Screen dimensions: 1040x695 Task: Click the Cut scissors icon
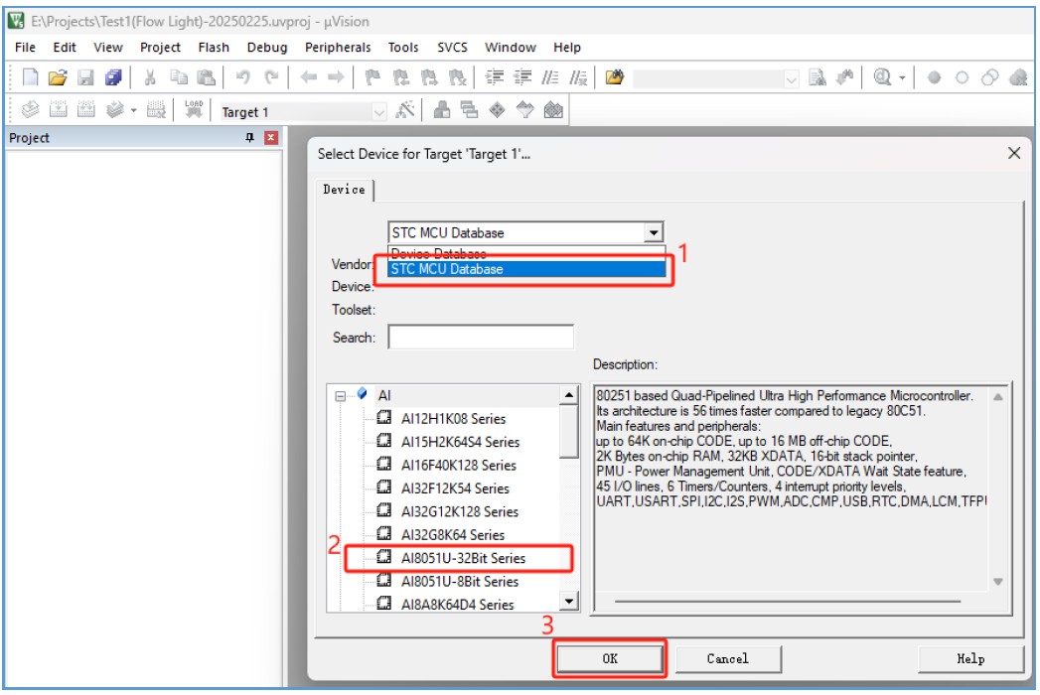[x=150, y=77]
